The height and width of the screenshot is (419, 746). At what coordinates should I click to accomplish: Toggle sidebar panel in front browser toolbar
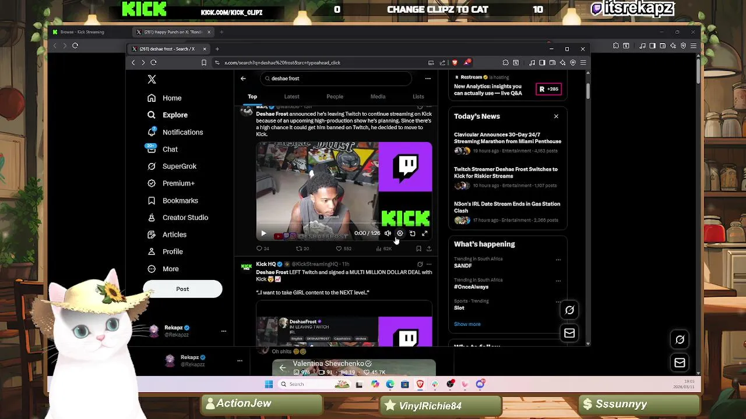tap(542, 63)
